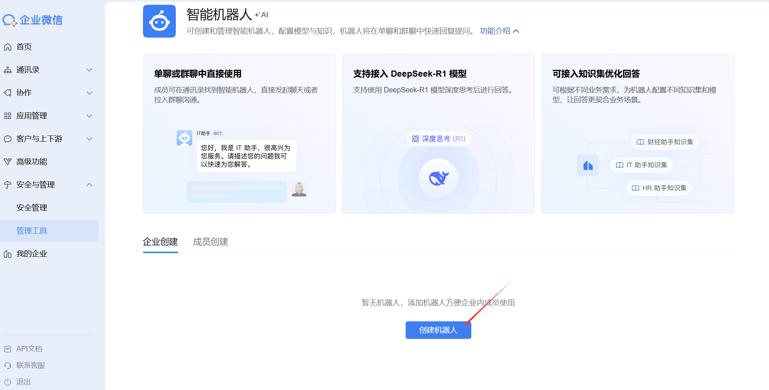Click the blue user message bubble

237,192
